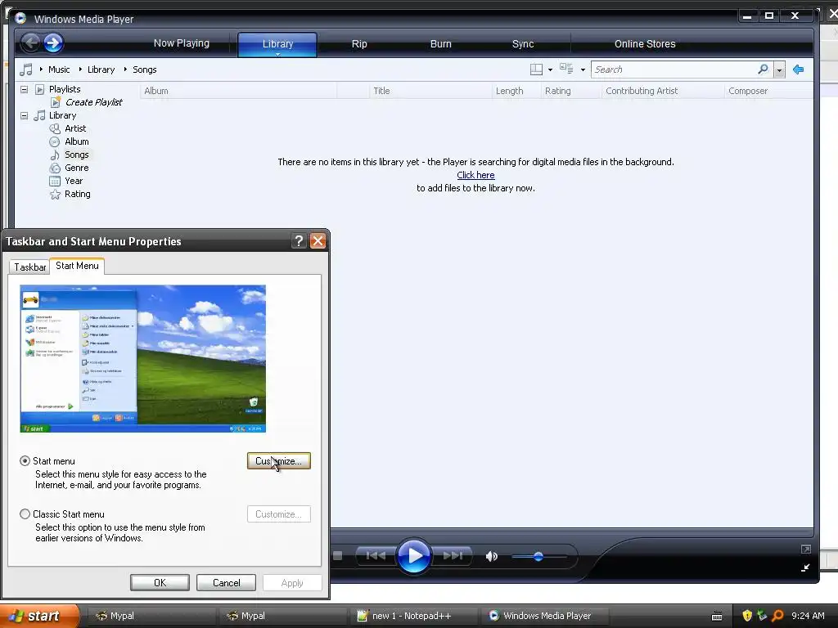Select the Start Menu tab in Properties dialog

coord(77,266)
